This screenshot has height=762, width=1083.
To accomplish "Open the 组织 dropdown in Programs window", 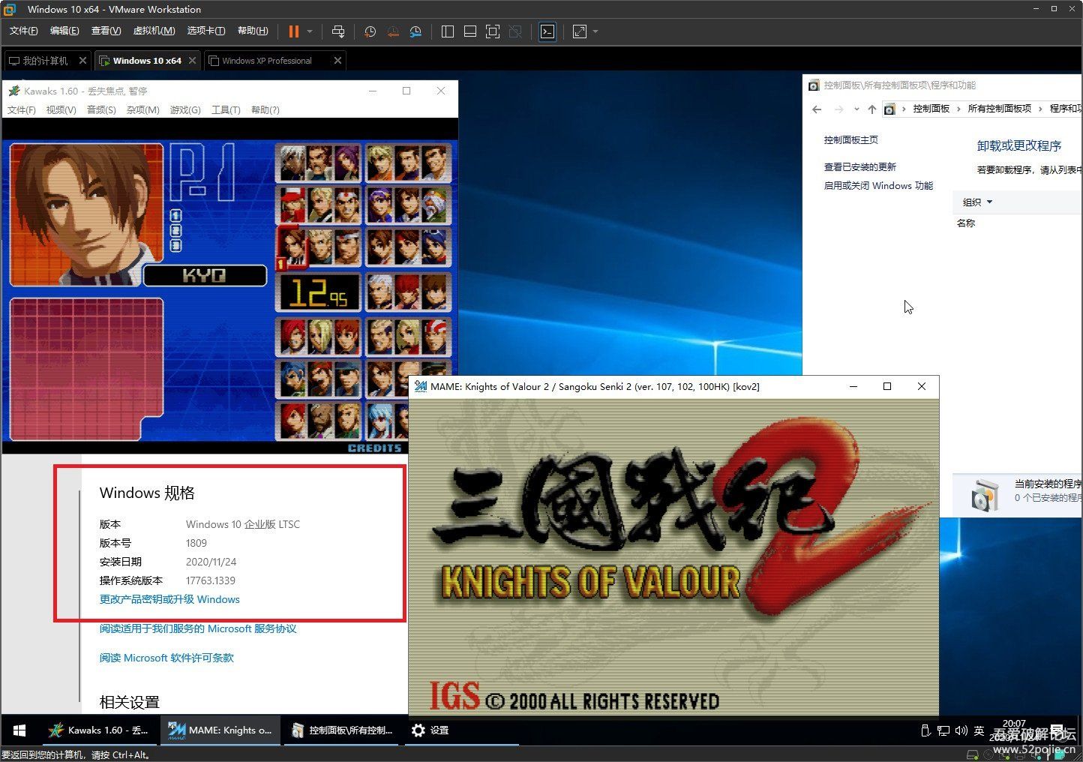I will coord(977,202).
